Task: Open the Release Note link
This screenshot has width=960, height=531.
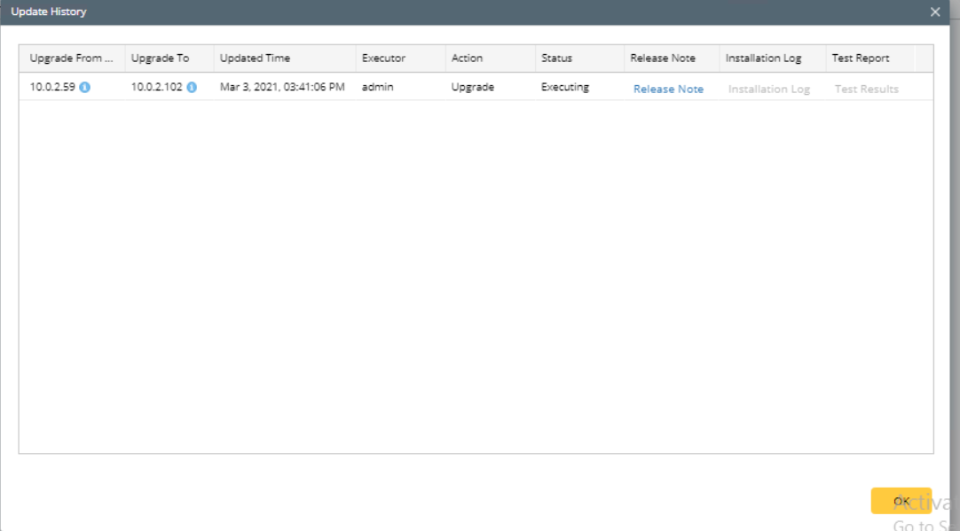Action: point(668,89)
